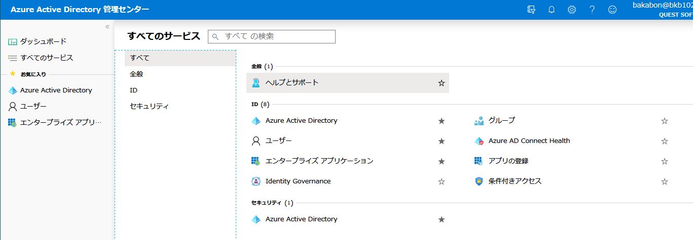This screenshot has height=240, width=693.
Task: Click the Azure Active Directory icon under セキュリティ
Action: coord(256,219)
